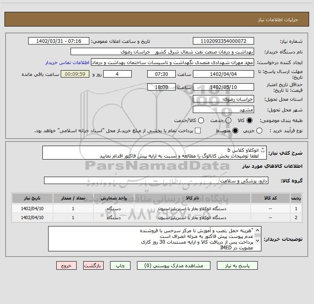Click row 2 date 1402/04/10
The width and height of the screenshot is (314, 304).
pyautogui.click(x=32, y=217)
